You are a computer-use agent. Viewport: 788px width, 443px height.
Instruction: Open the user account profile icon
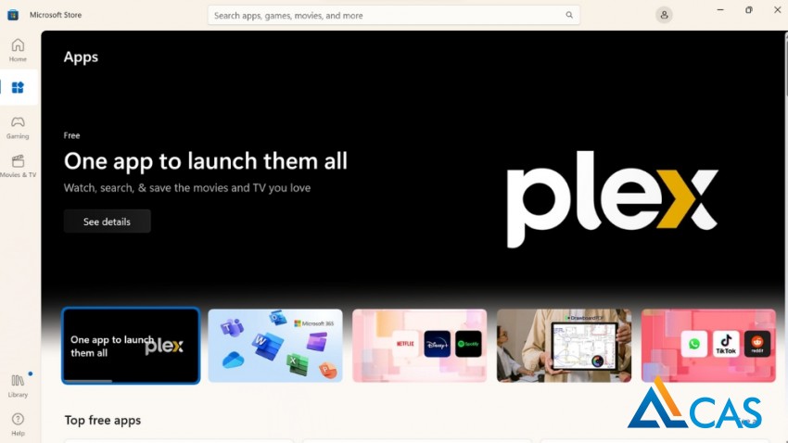pyautogui.click(x=664, y=15)
